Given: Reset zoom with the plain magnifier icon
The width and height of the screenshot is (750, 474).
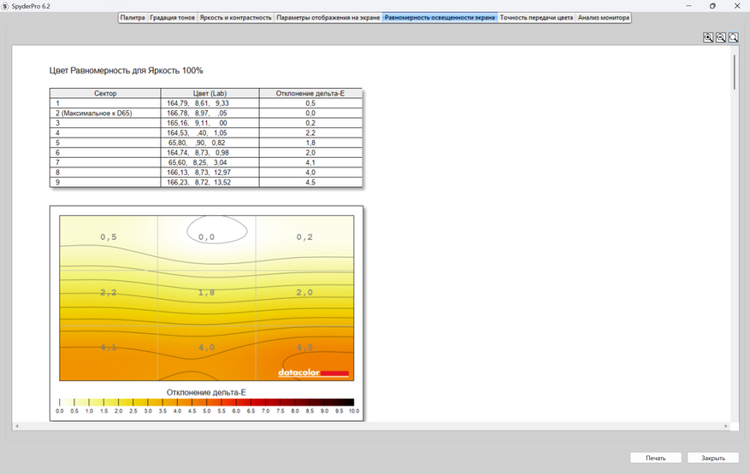Looking at the screenshot, I should click(733, 38).
